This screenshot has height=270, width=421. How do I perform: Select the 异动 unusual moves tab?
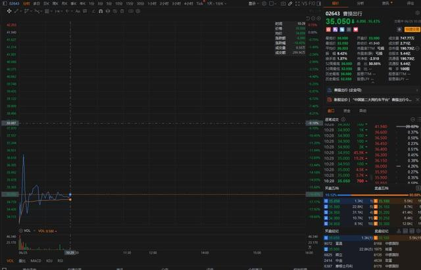(x=362, y=111)
